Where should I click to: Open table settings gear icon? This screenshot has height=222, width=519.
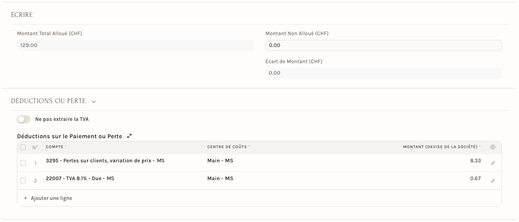[x=492, y=147]
